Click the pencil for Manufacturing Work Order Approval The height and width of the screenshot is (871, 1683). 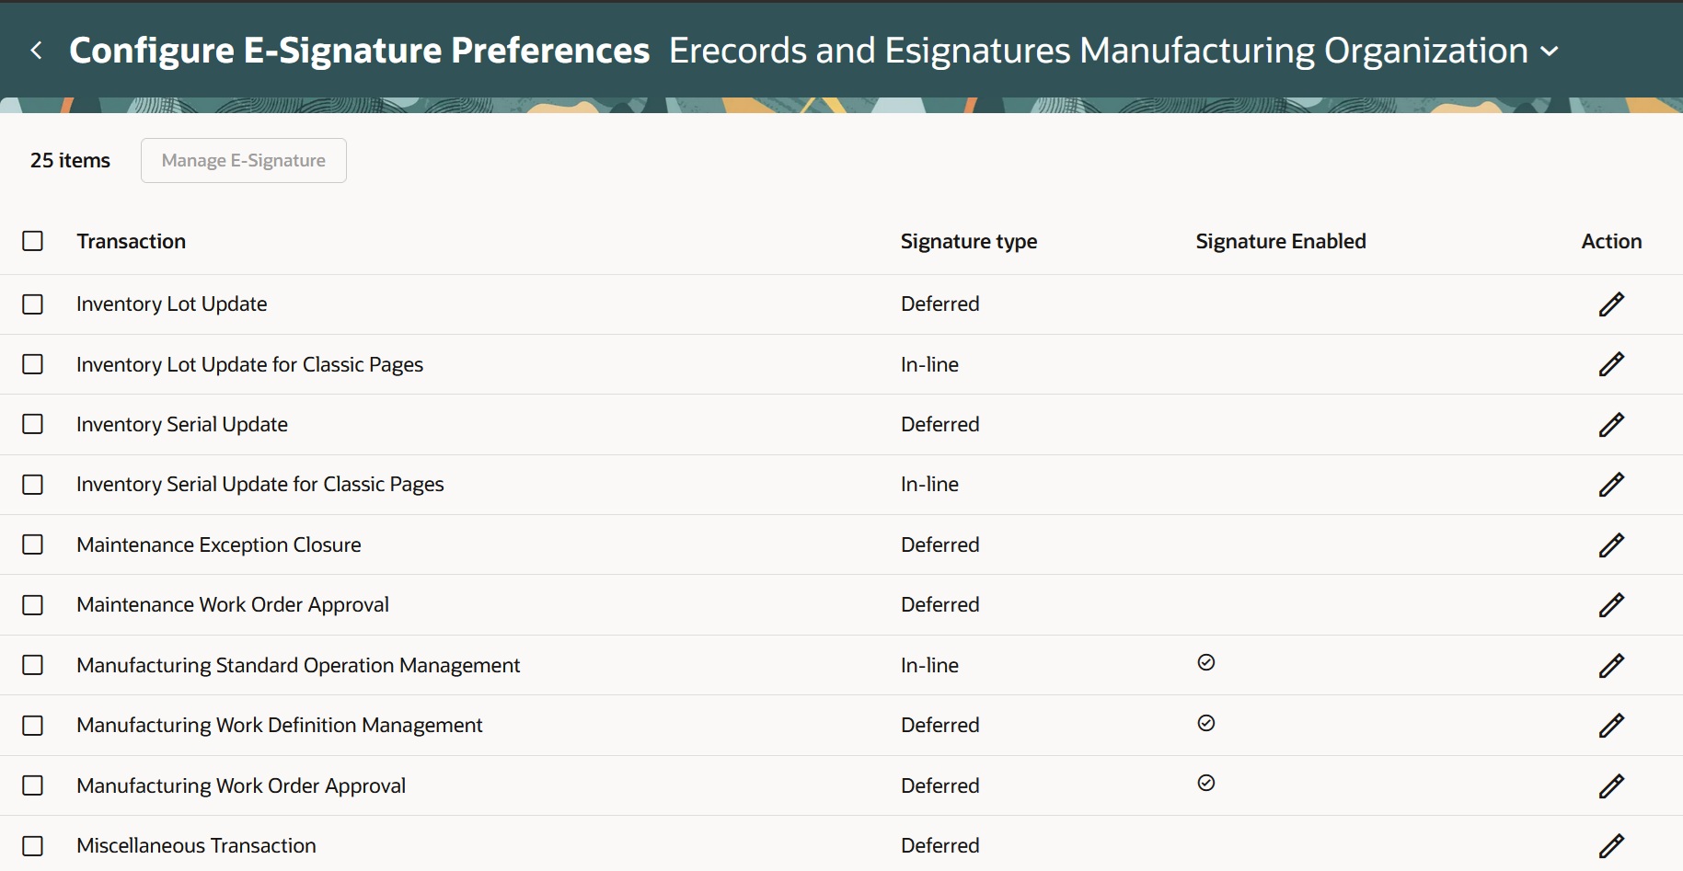pos(1611,786)
